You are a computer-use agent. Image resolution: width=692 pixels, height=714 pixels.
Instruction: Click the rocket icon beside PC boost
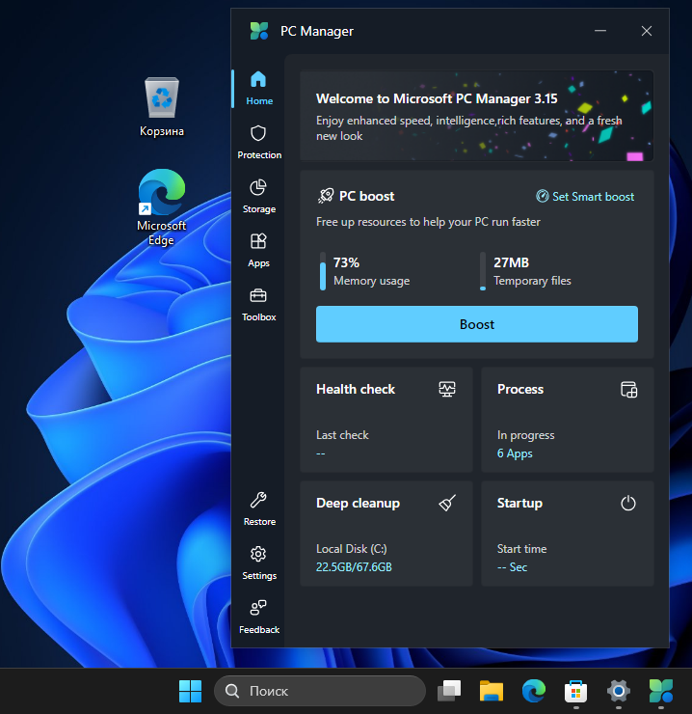coord(326,196)
